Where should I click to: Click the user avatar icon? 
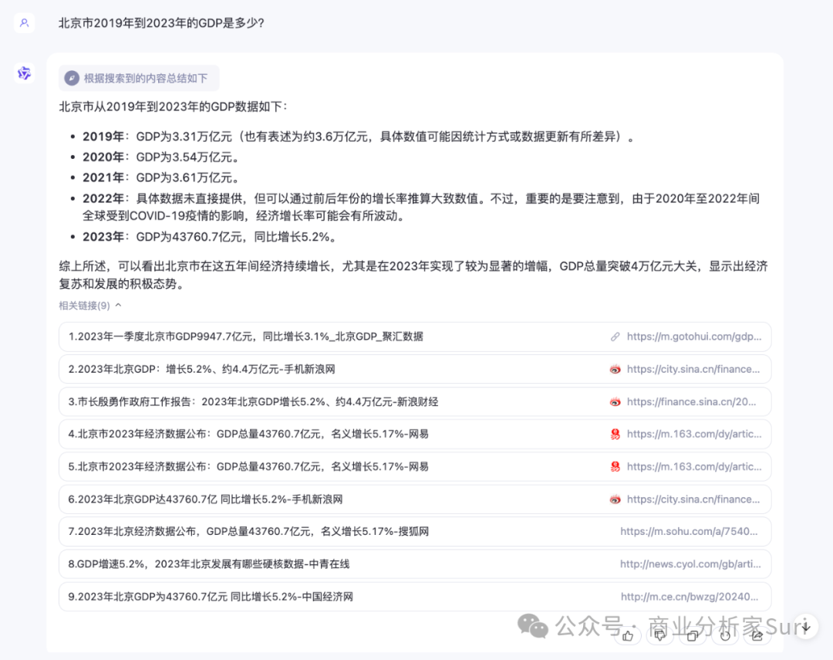23,23
